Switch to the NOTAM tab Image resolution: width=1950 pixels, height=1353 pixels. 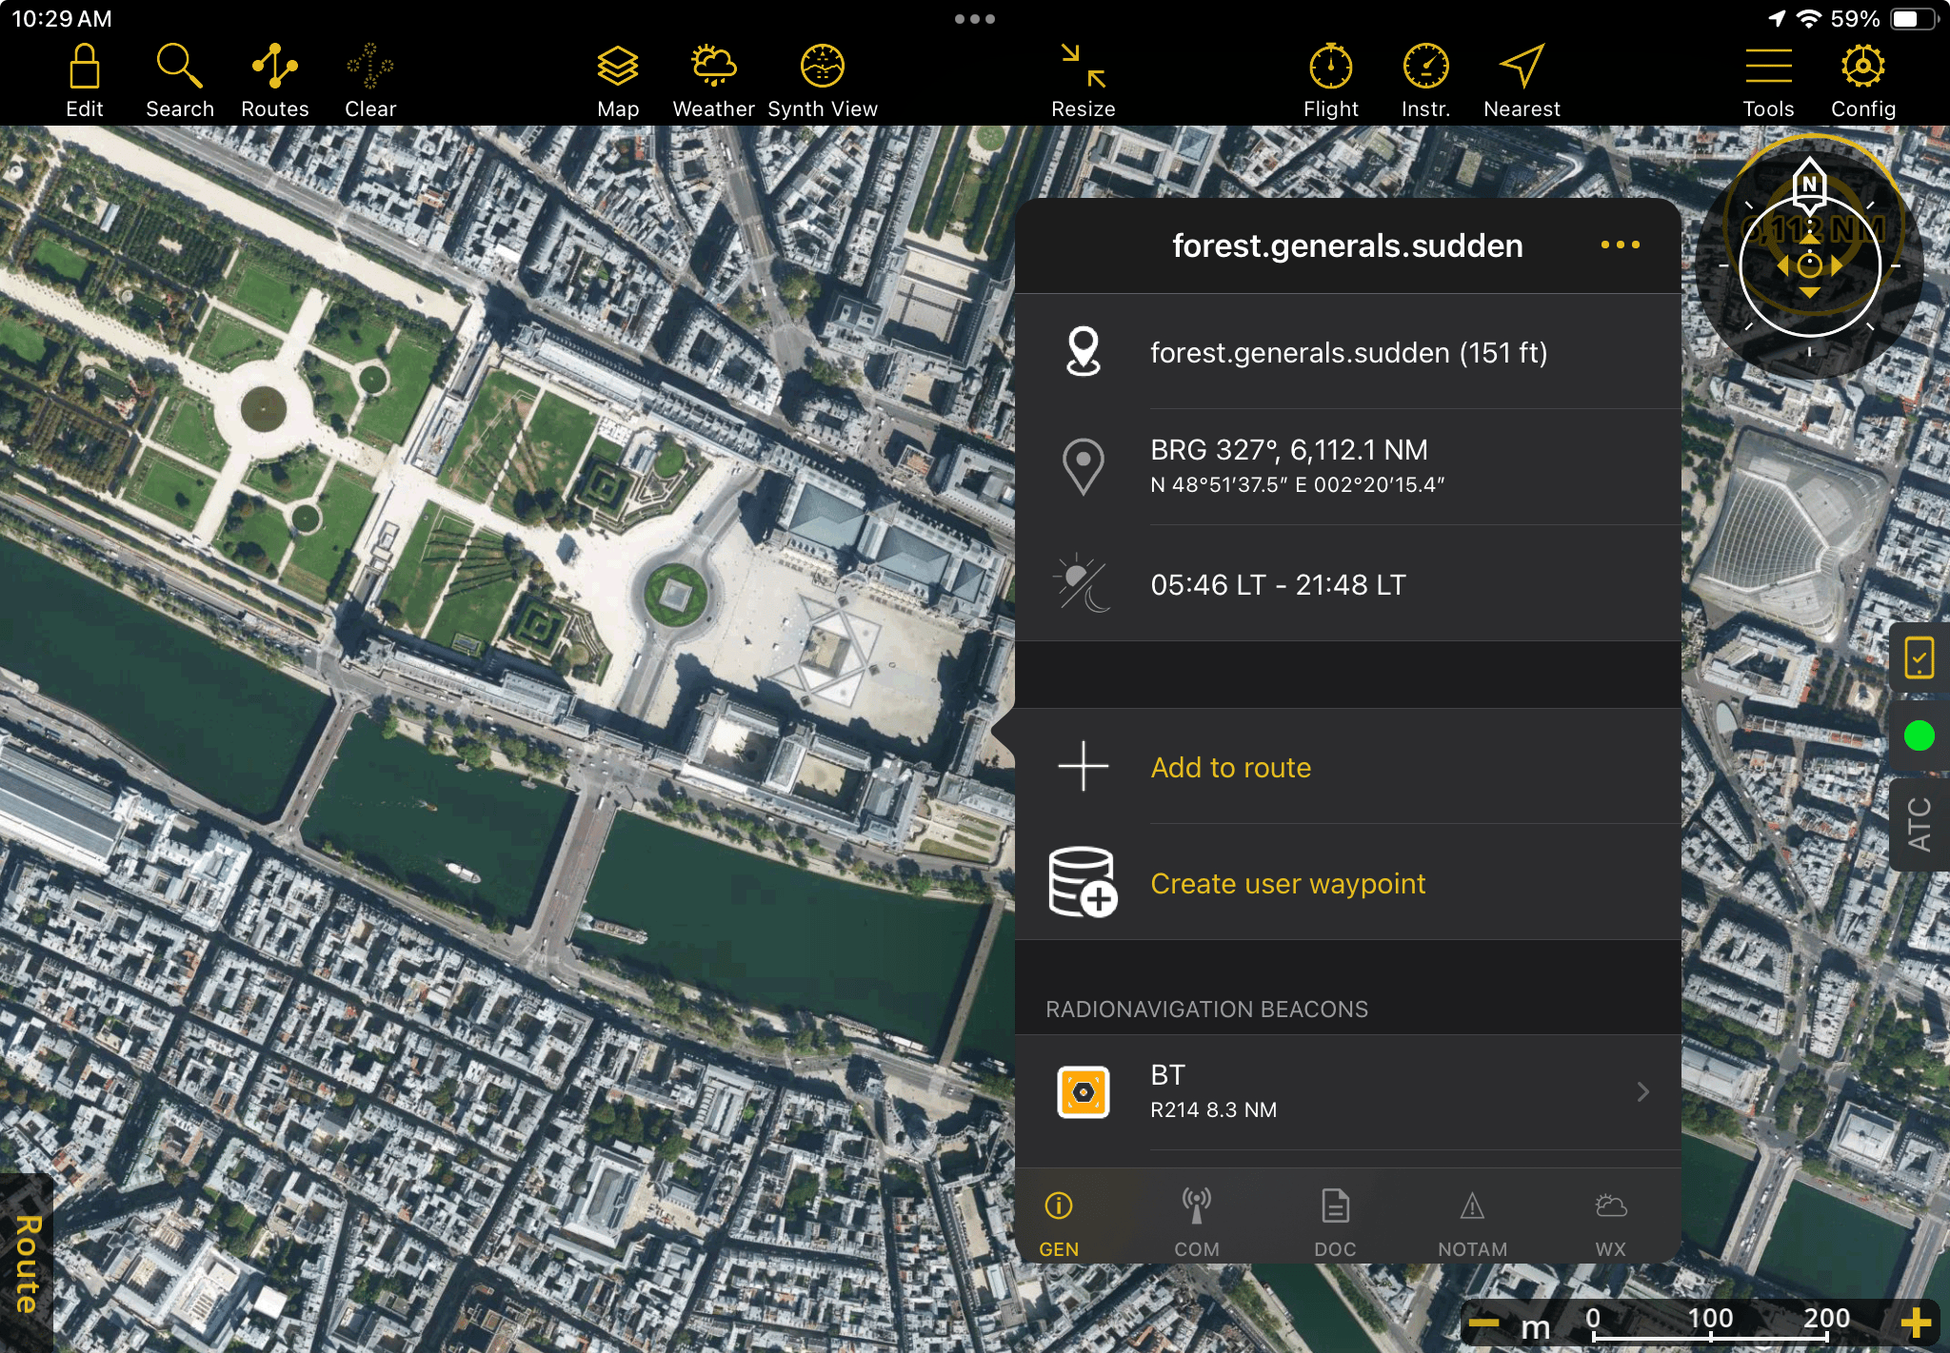coord(1472,1224)
